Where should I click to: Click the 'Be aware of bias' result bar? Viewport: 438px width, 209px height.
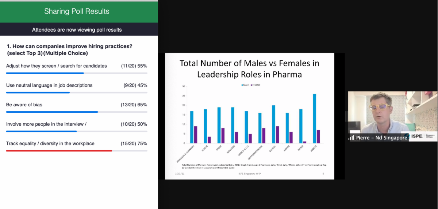coord(52,112)
